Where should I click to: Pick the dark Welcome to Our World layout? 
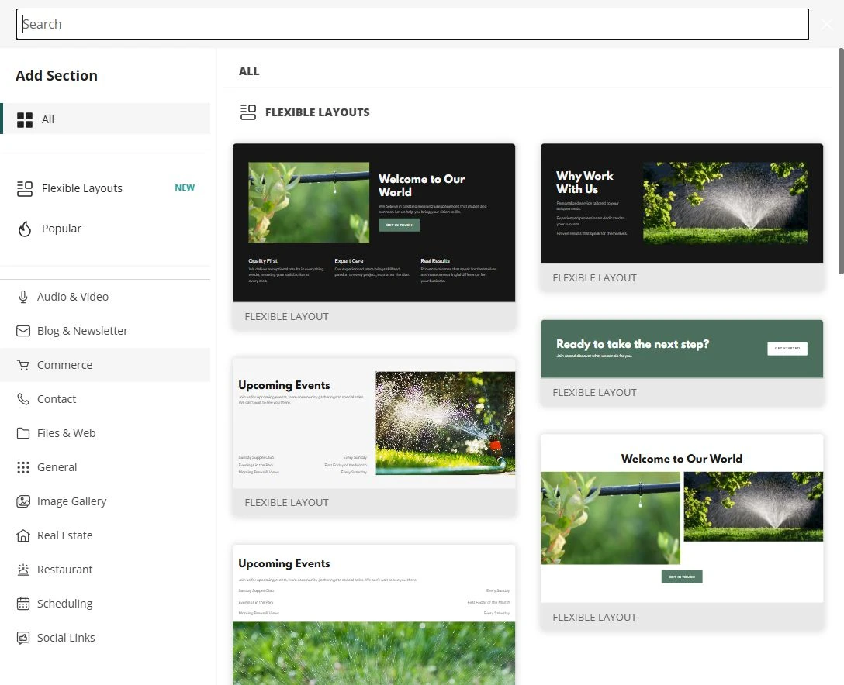pyautogui.click(x=374, y=236)
